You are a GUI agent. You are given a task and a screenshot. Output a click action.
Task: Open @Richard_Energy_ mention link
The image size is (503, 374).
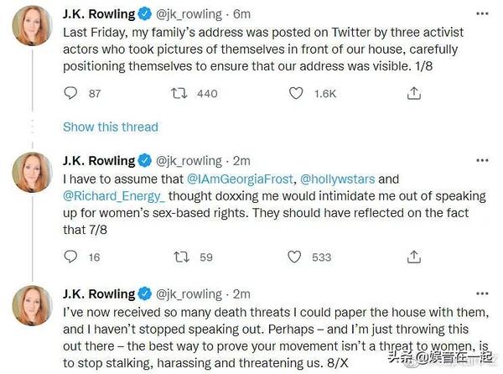point(112,195)
